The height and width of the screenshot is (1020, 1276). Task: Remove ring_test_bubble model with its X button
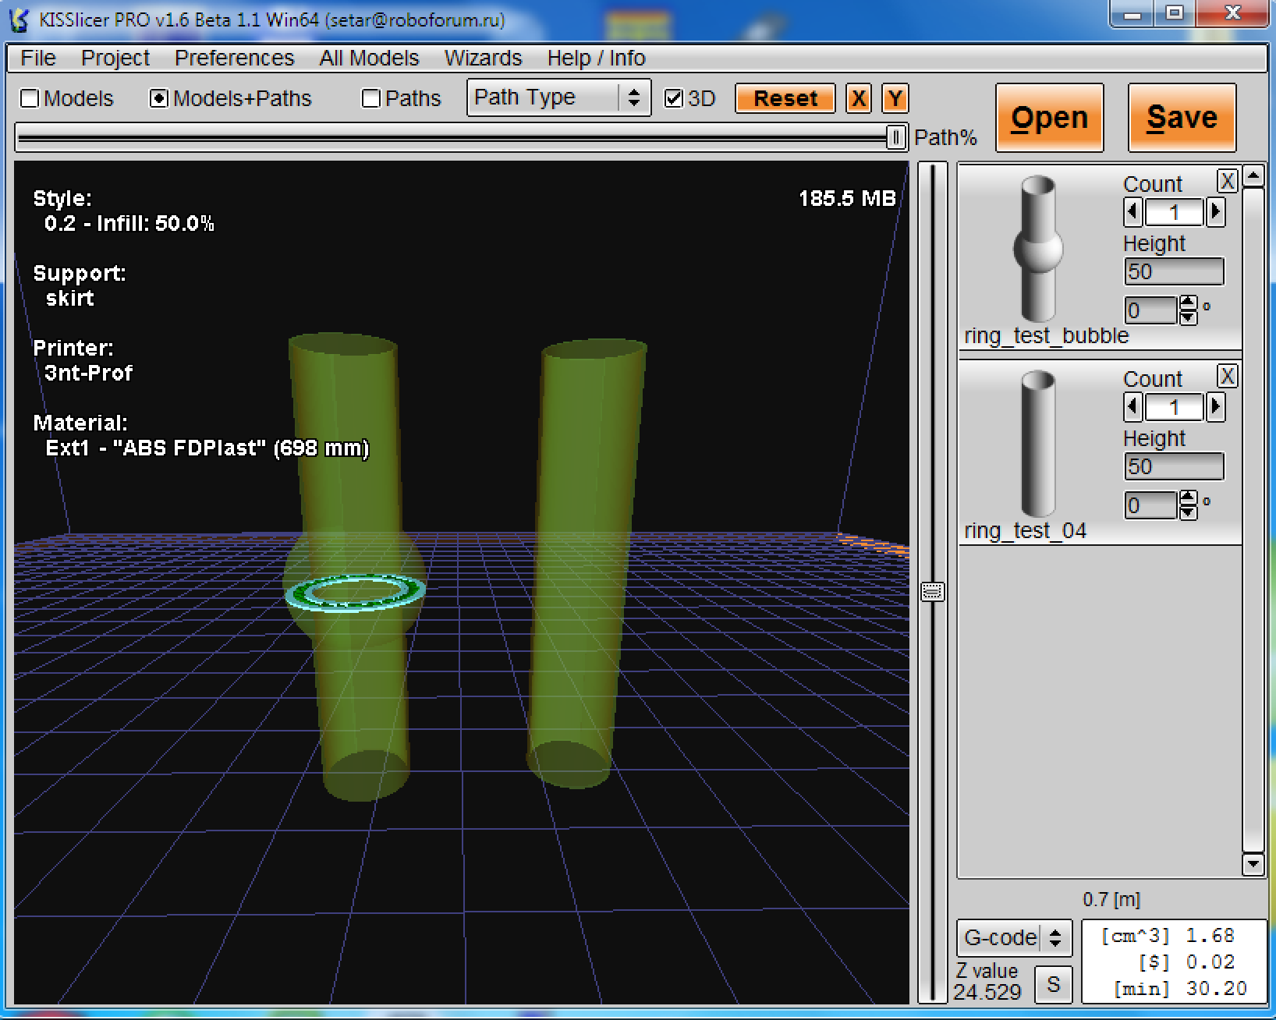pos(1227,181)
